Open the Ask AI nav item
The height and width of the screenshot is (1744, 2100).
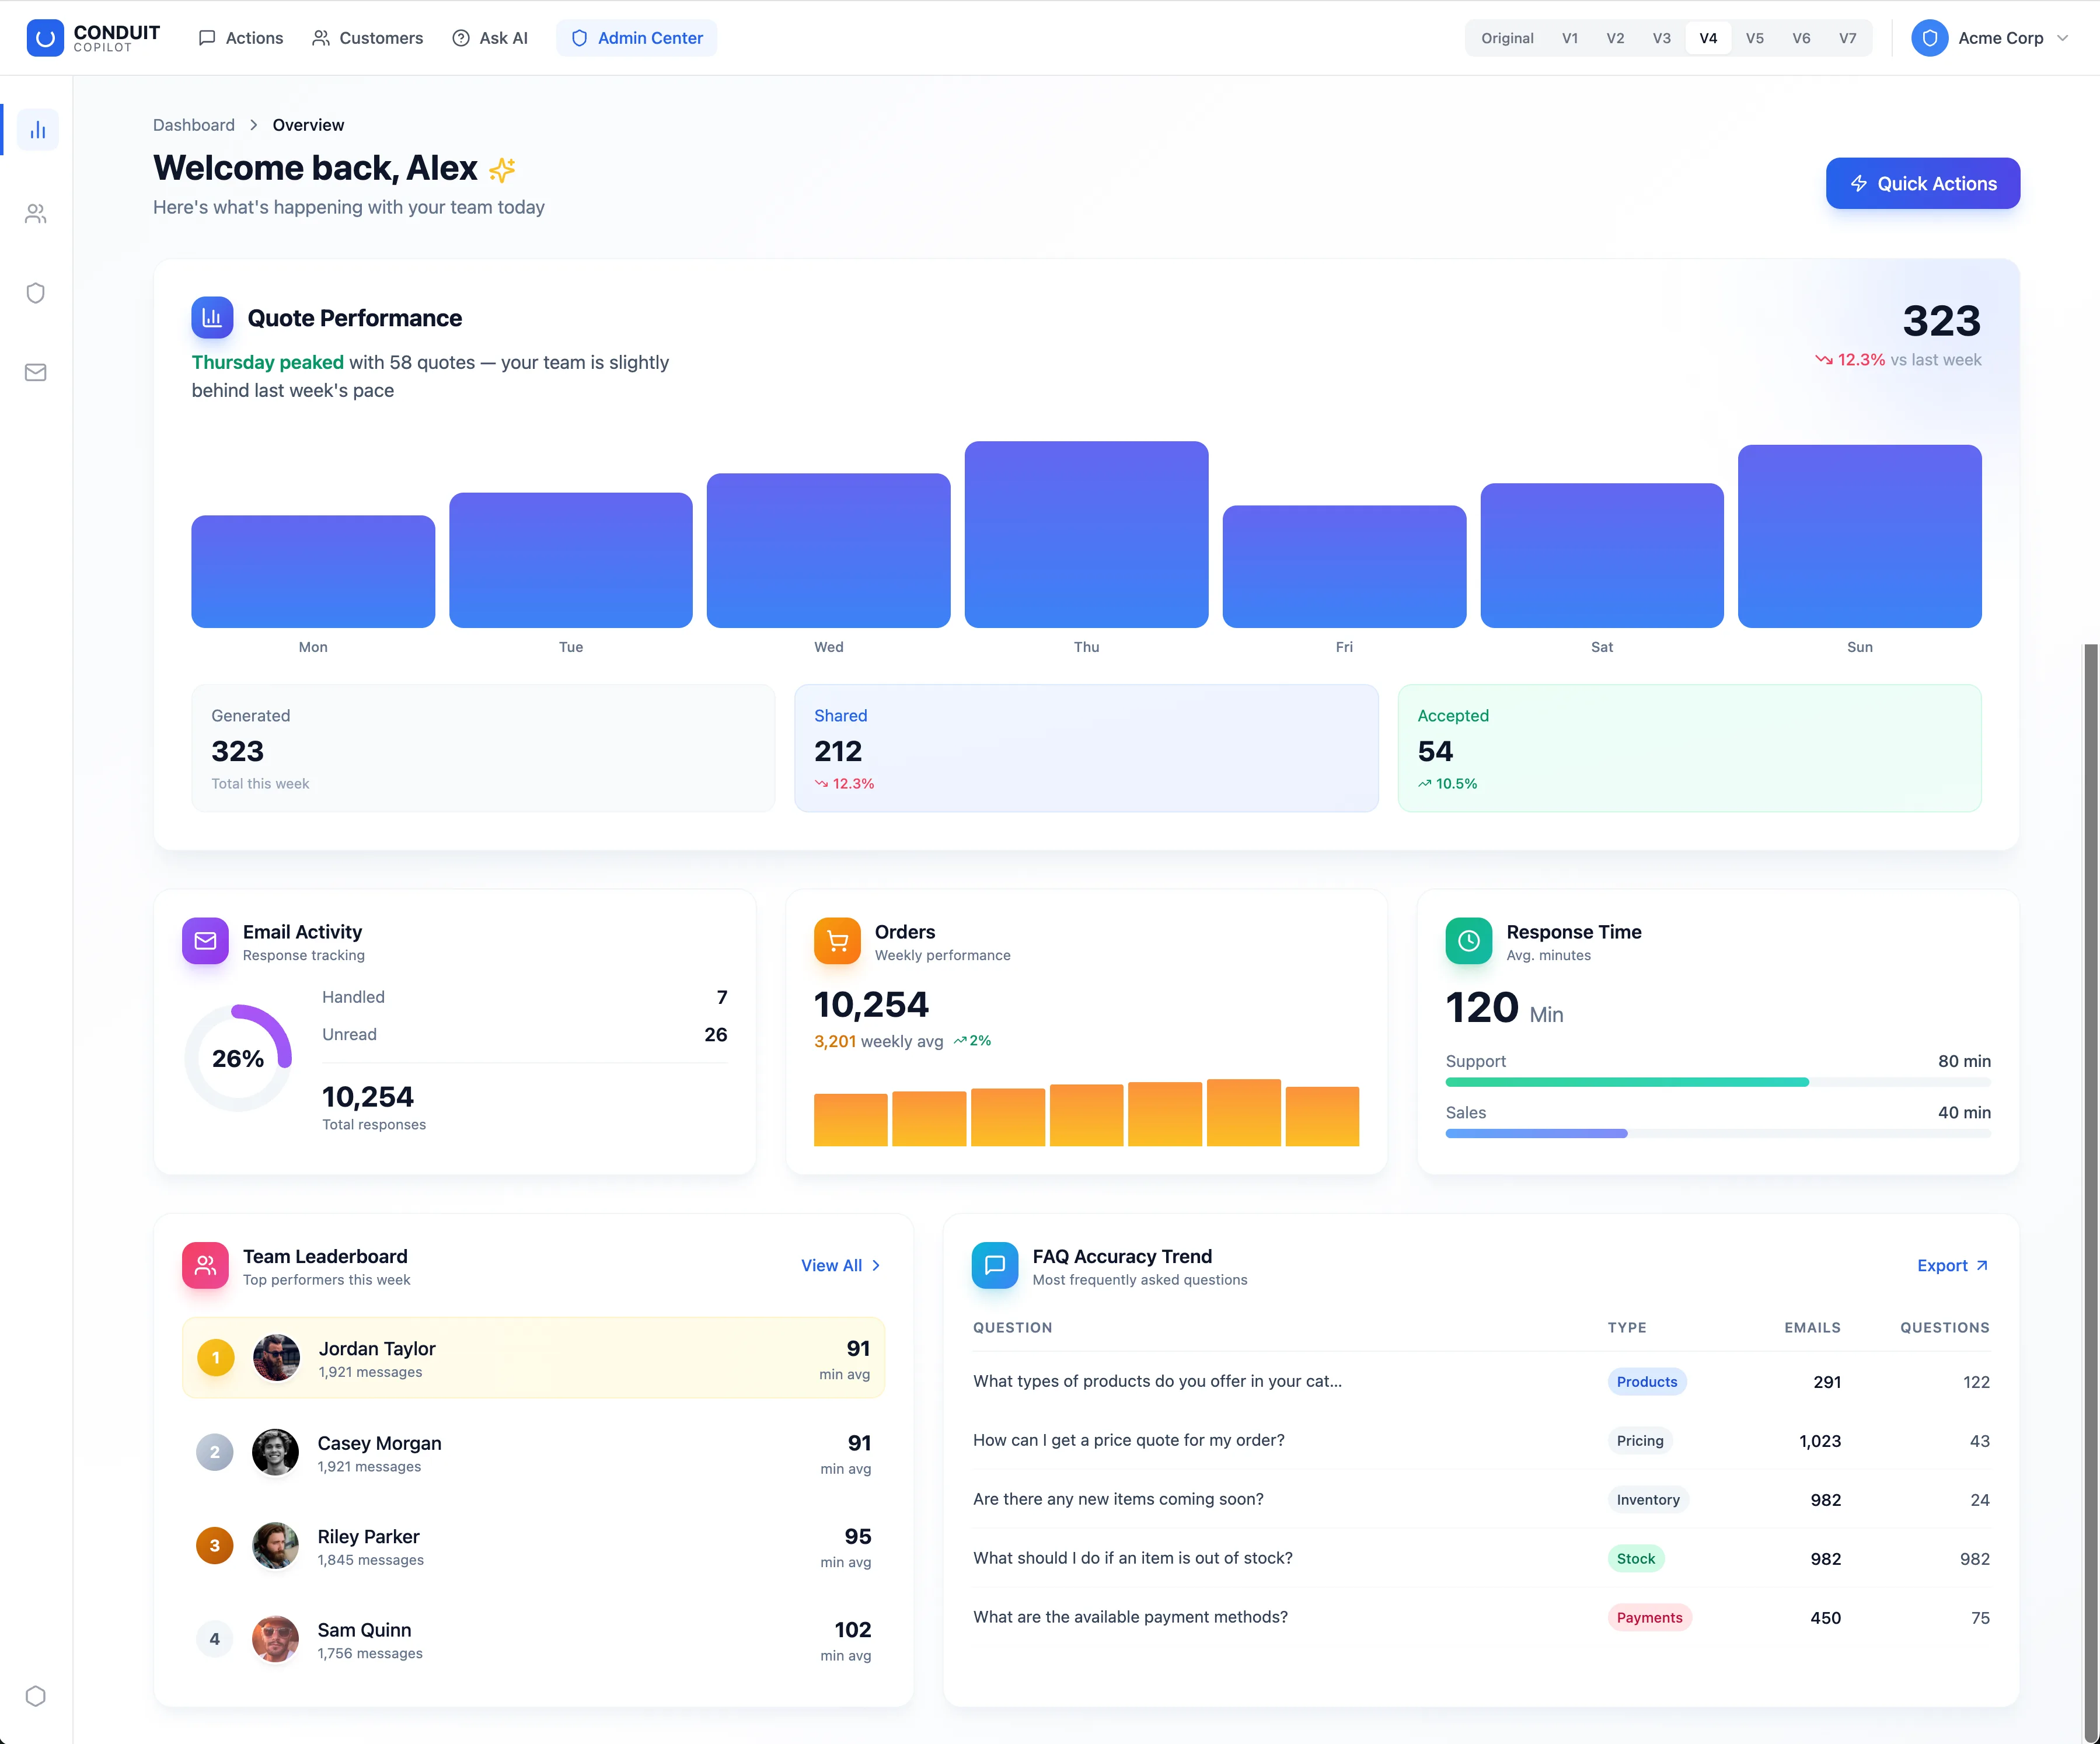pos(490,38)
